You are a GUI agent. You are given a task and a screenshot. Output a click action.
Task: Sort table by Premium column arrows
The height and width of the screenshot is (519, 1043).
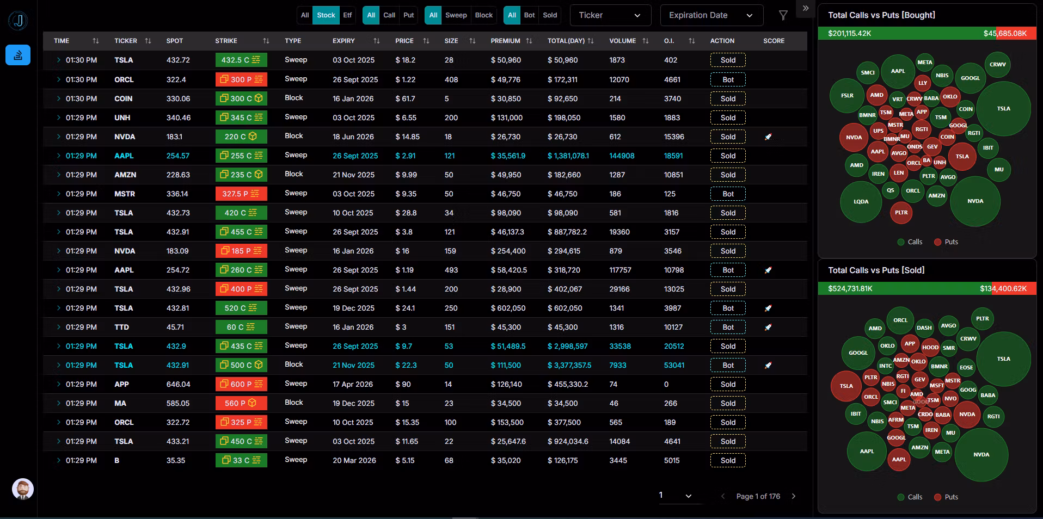tap(529, 41)
